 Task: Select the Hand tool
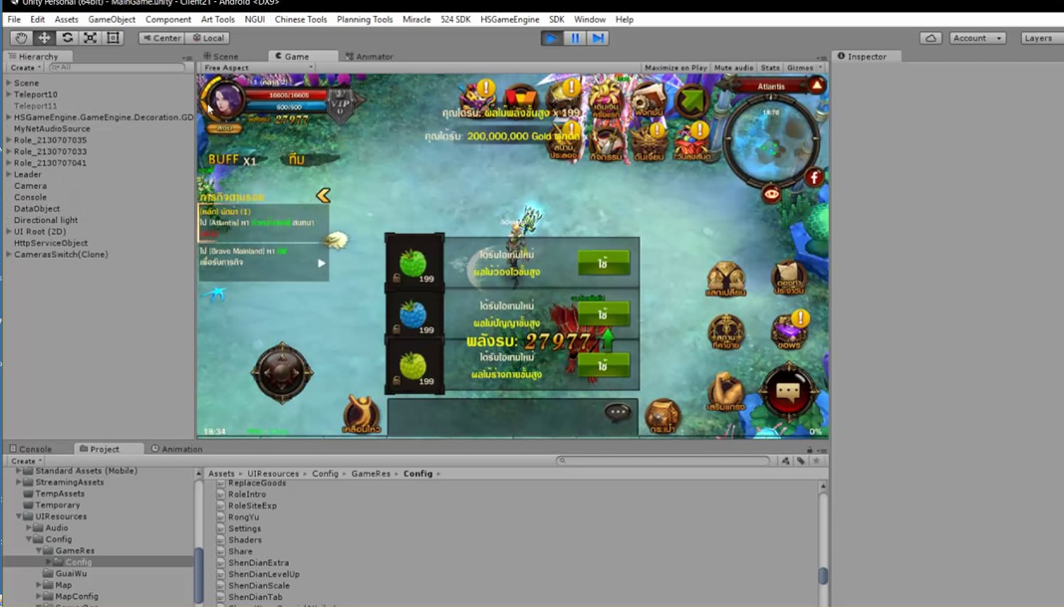point(20,37)
